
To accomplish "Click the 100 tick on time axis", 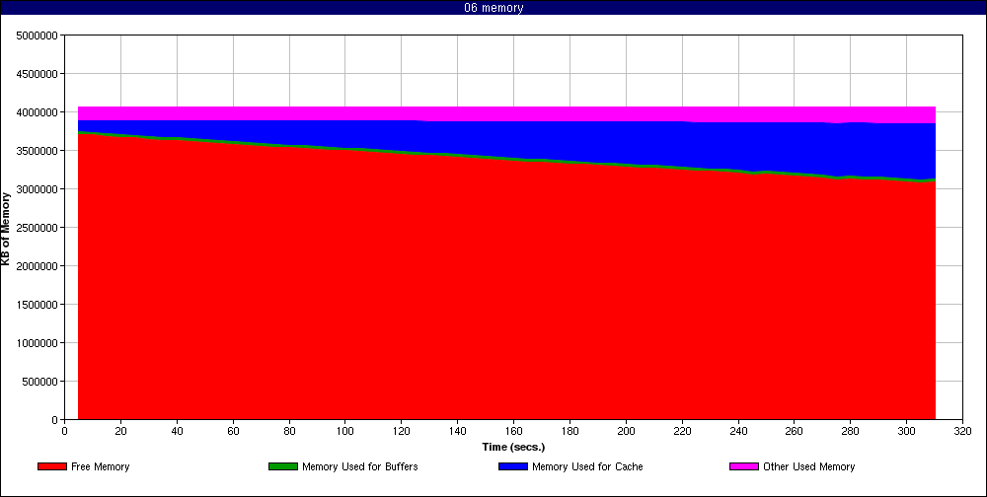I will 344,432.
